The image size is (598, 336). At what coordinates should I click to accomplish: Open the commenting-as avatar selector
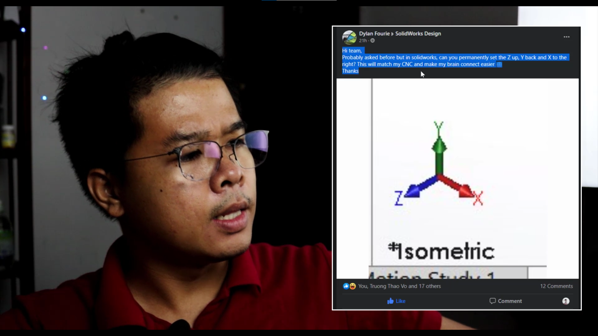pyautogui.click(x=566, y=301)
